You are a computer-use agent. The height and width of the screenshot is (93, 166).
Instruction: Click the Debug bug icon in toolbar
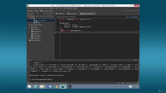(x=131, y=11)
